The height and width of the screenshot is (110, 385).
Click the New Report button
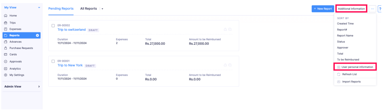tap(323, 9)
